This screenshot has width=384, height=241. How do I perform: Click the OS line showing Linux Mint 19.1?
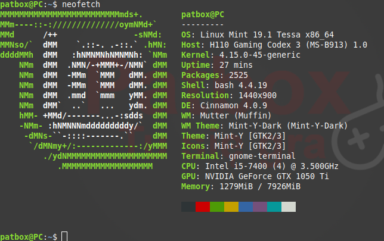[x=258, y=35]
